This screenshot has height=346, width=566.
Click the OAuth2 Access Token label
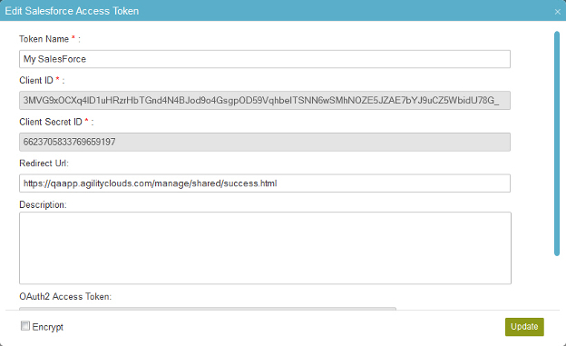[x=65, y=296]
